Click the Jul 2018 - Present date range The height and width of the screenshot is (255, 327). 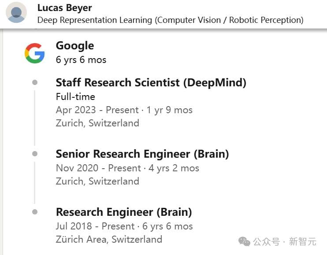tap(124, 226)
